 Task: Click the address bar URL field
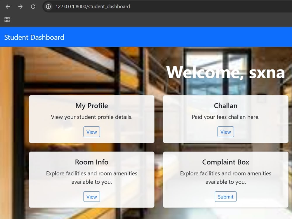click(168, 7)
